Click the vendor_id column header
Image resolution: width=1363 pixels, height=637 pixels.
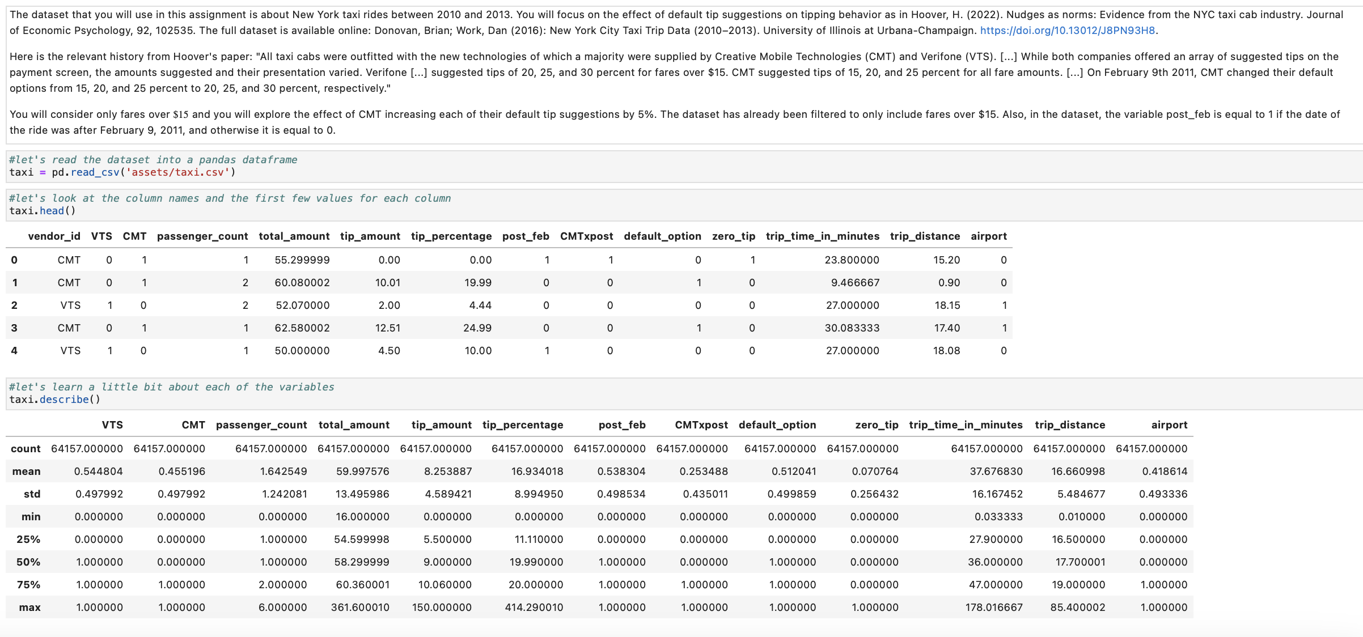tap(54, 236)
